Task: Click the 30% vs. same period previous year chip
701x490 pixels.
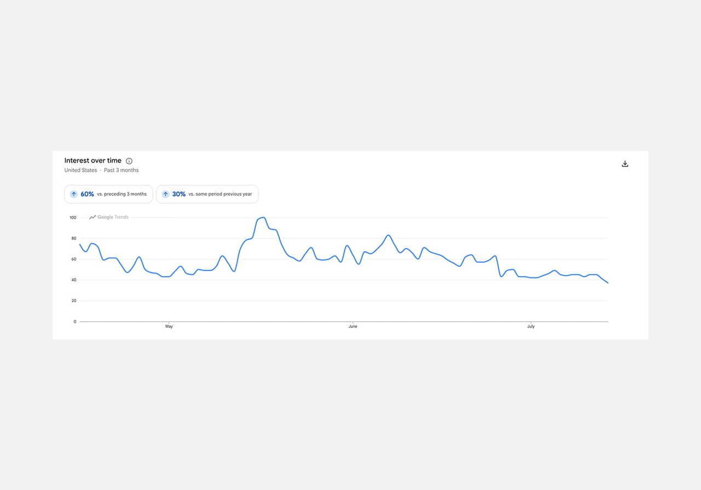Action: point(207,194)
